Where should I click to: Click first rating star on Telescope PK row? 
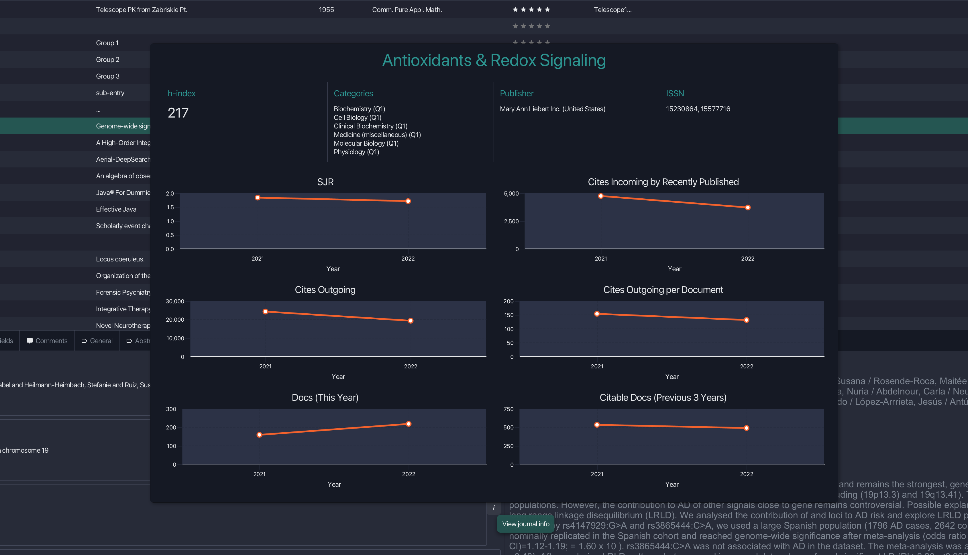515,9
